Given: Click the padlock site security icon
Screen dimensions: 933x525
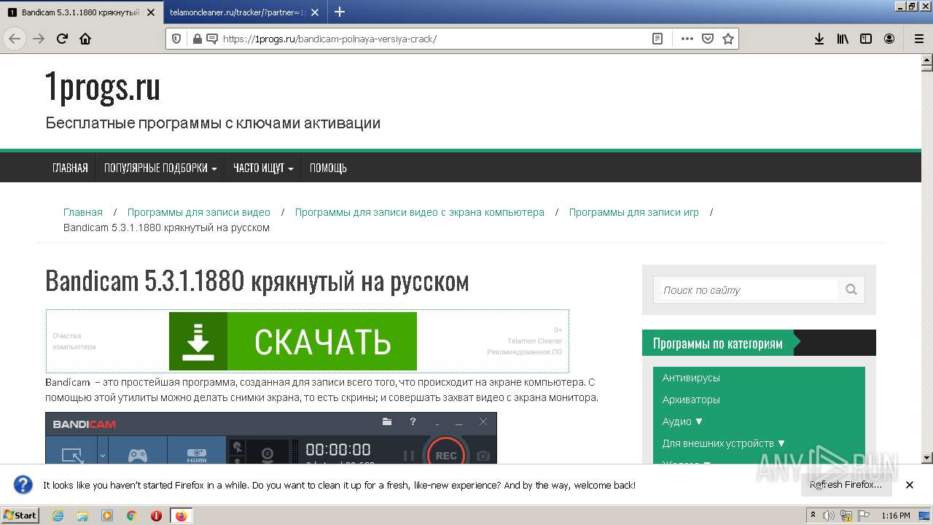Looking at the screenshot, I should 197,39.
